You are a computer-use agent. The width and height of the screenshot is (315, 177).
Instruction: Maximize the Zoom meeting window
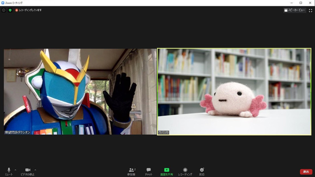coord(301,3)
